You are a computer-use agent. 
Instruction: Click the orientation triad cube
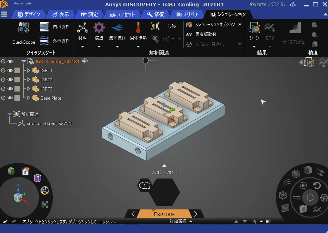click(18, 197)
